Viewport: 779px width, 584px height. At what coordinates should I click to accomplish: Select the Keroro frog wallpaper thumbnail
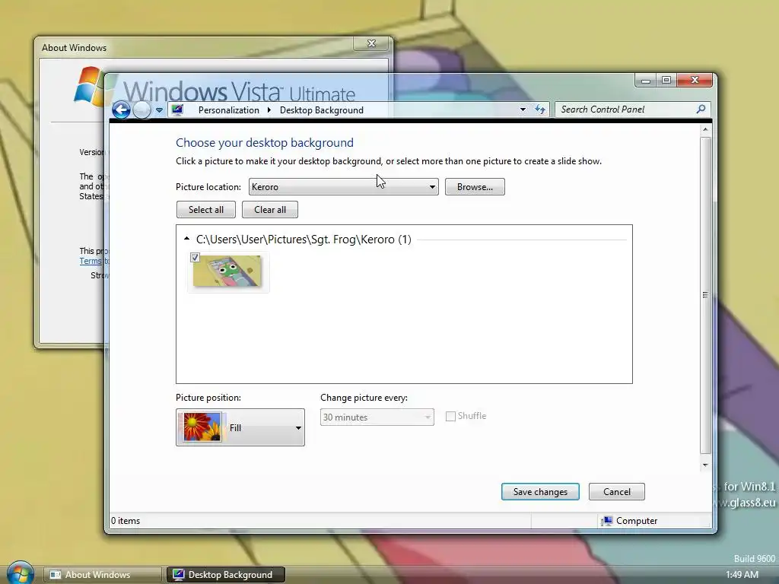227,271
